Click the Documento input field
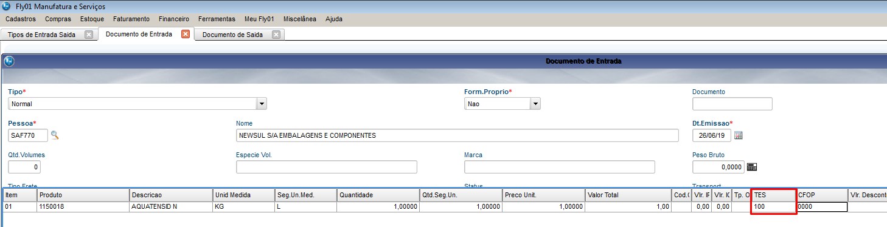The width and height of the screenshot is (887, 227). point(732,104)
